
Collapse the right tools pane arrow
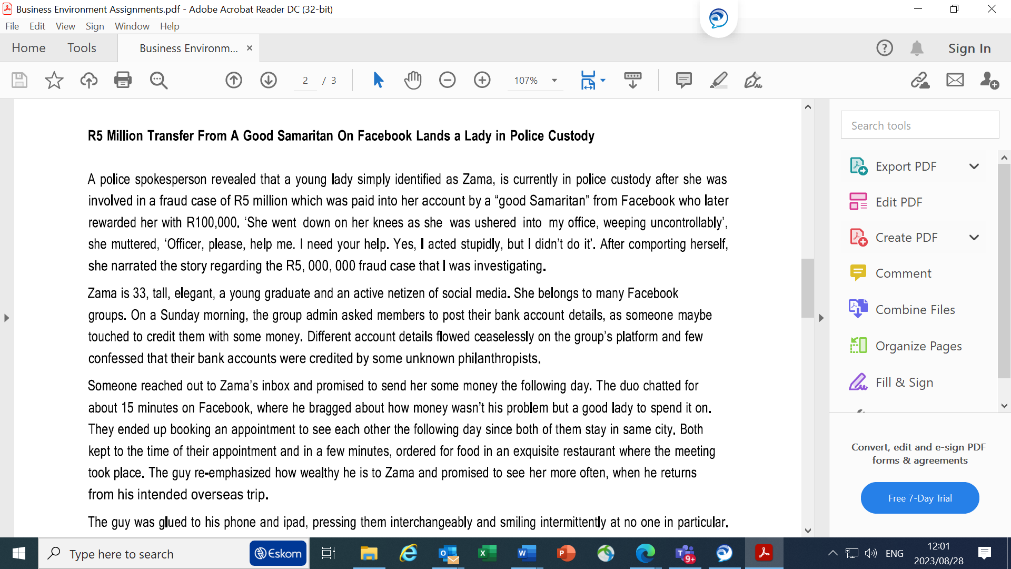pos(821,318)
